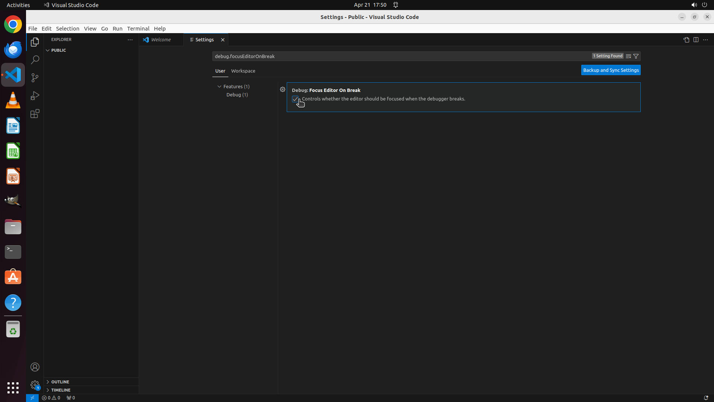This screenshot has width=714, height=402.
Task: Open the Search view in activity bar
Action: [x=35, y=60]
